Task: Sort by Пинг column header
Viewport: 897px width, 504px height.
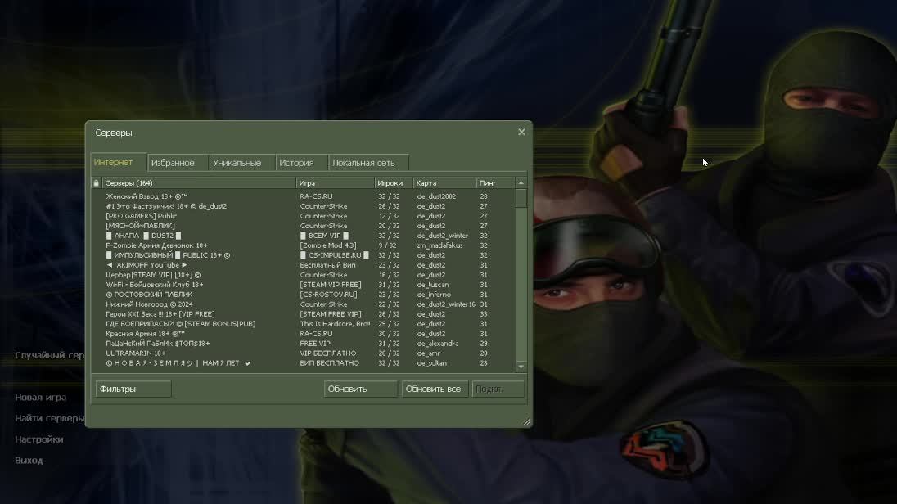Action: pyautogui.click(x=495, y=183)
